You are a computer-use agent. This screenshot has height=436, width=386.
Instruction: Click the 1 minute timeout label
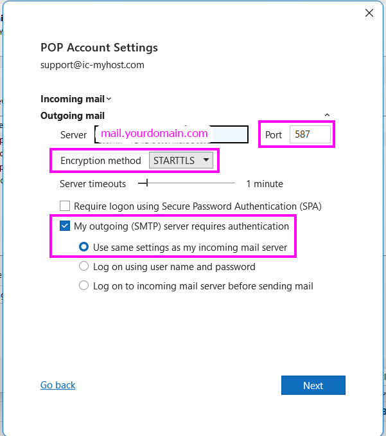265,184
